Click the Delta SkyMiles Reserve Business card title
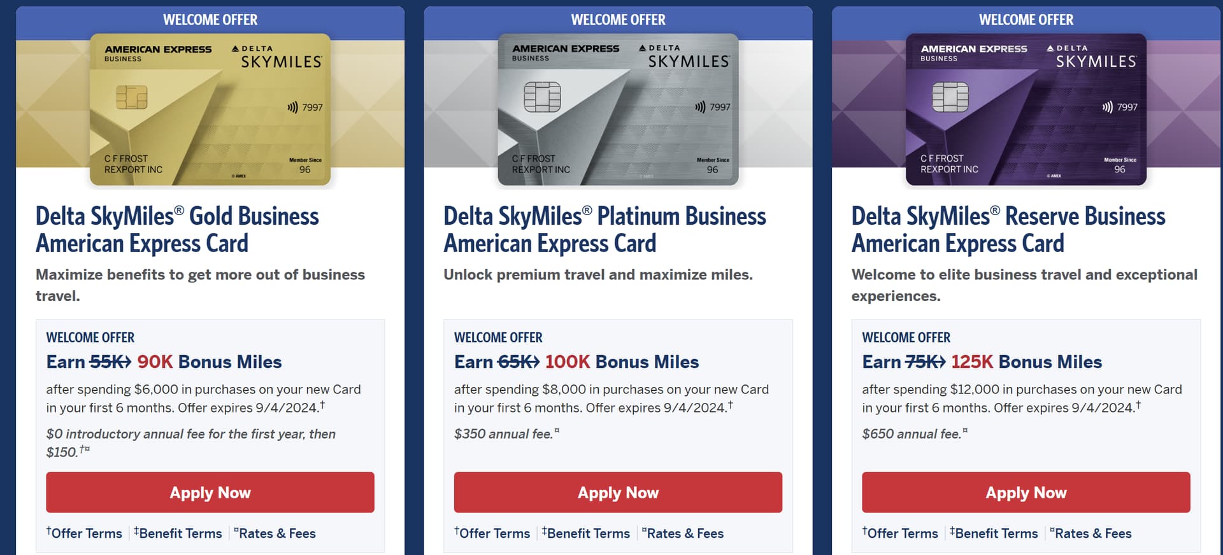Image resolution: width=1223 pixels, height=555 pixels. pos(1008,230)
